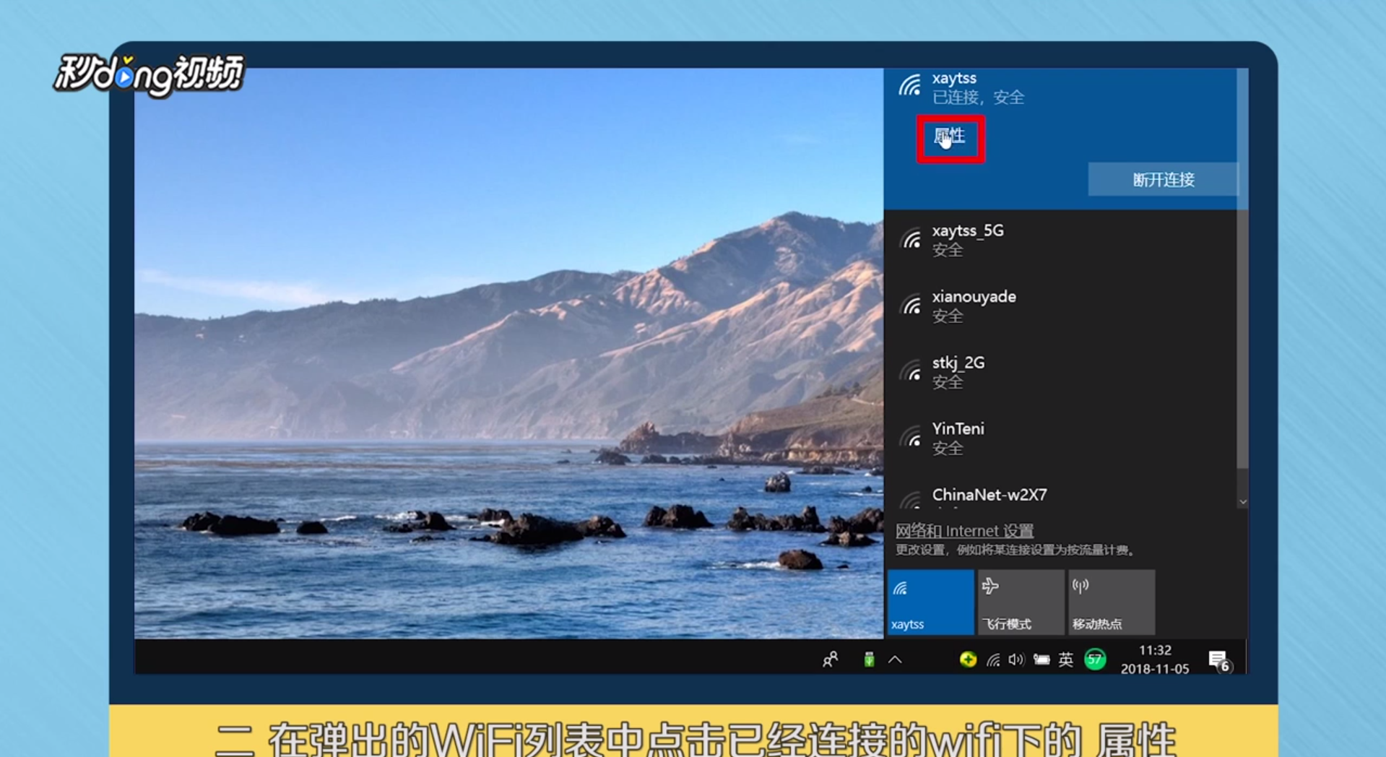1386x757 pixels.
Task: Select the YinTeni network name
Action: [x=958, y=429]
